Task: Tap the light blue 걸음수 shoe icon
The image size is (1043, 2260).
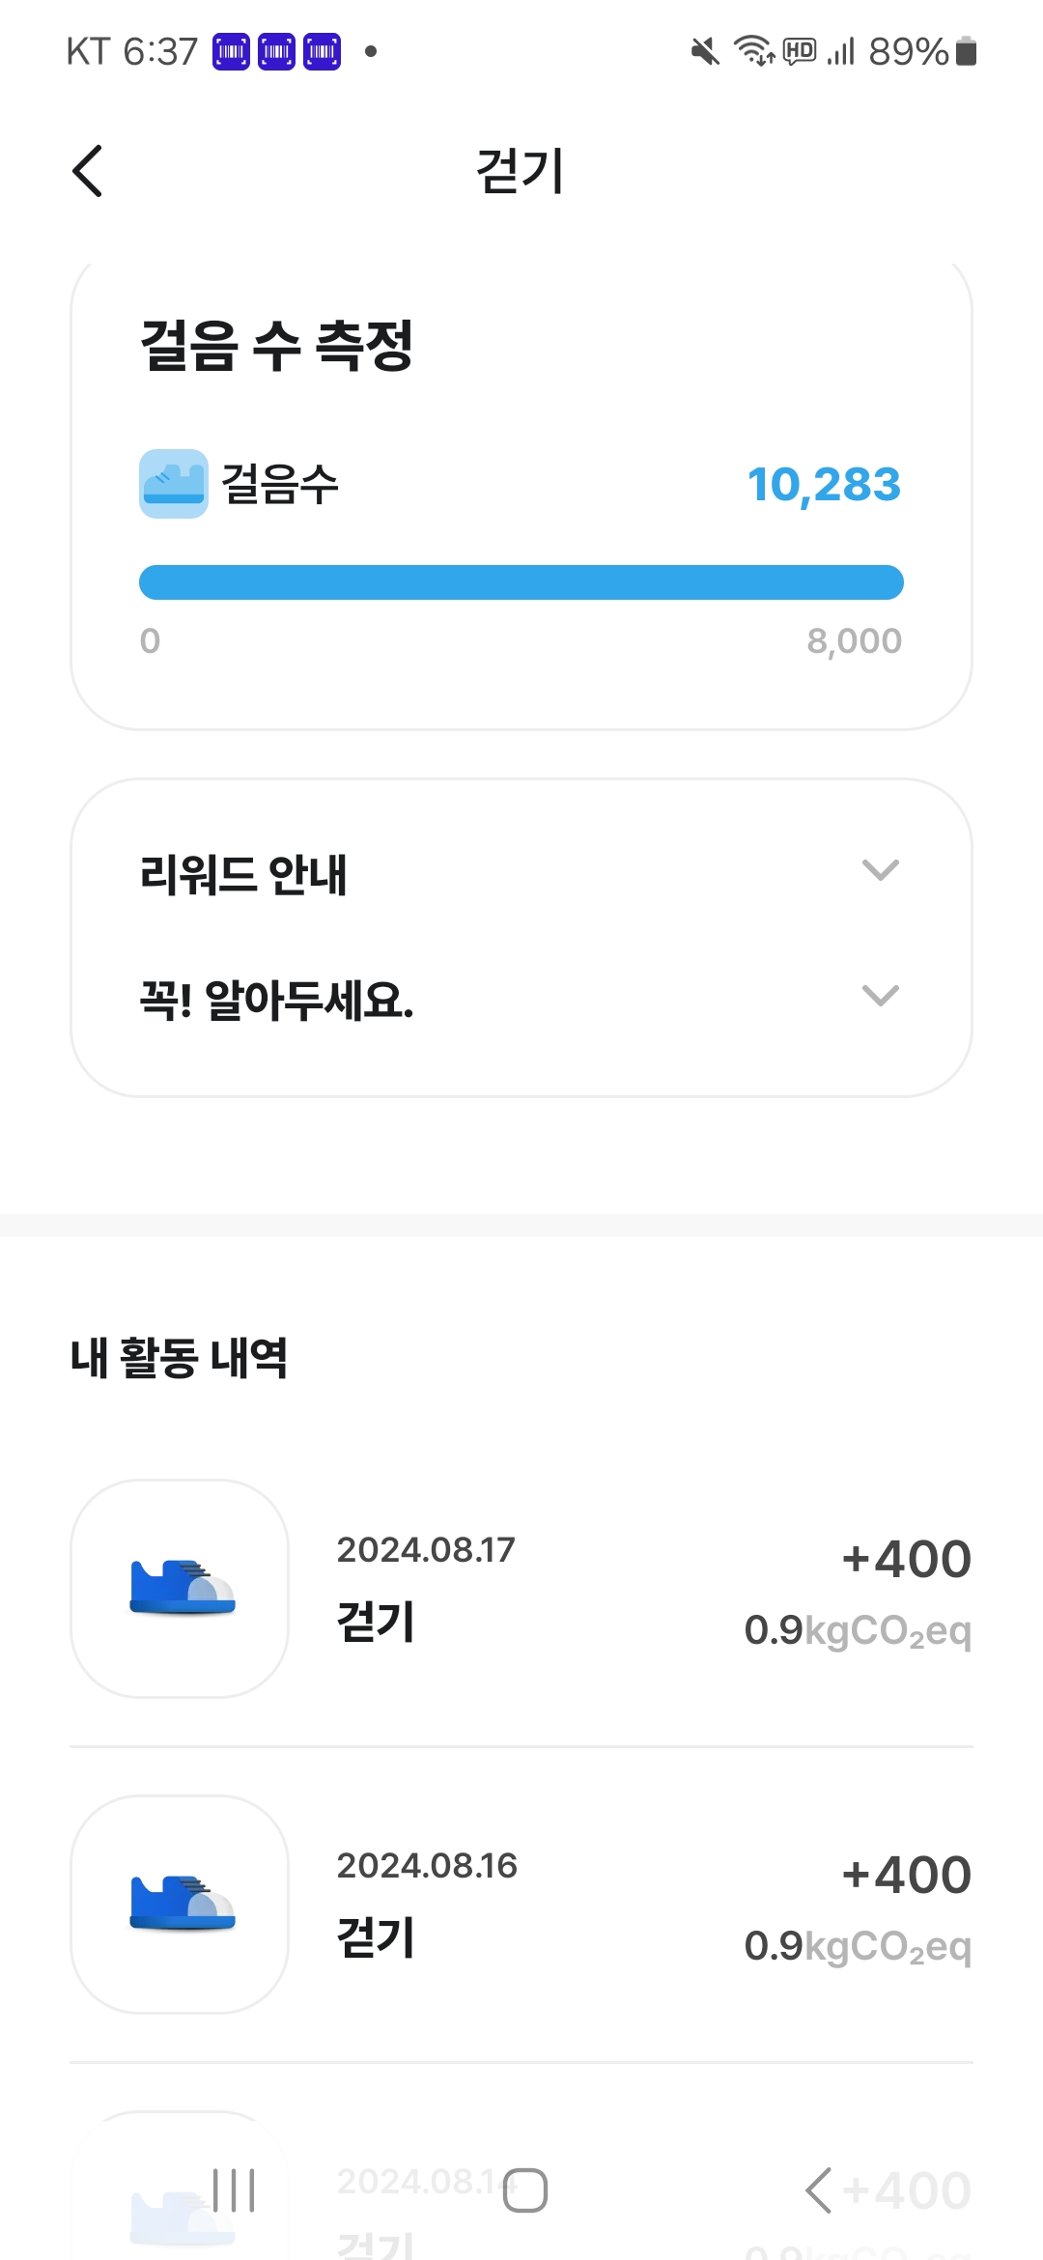Action: pyautogui.click(x=174, y=484)
